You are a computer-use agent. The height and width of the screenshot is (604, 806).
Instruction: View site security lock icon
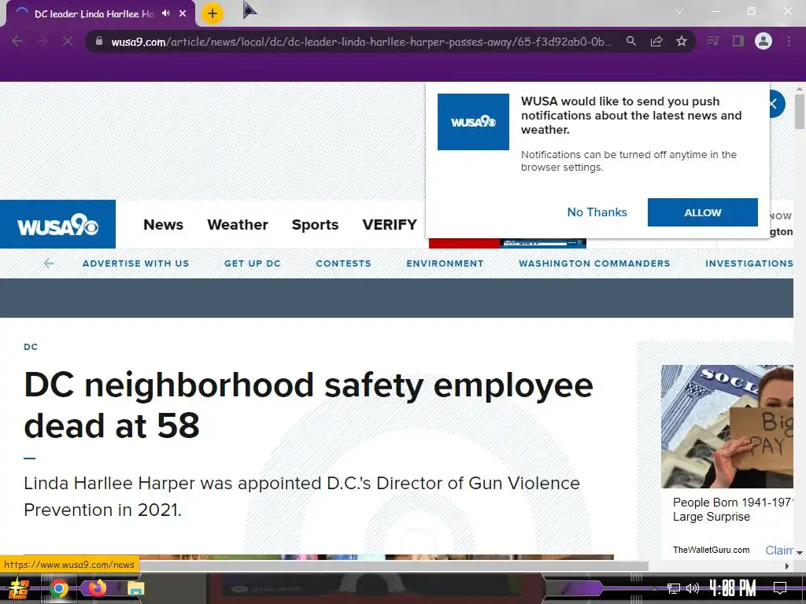99,41
